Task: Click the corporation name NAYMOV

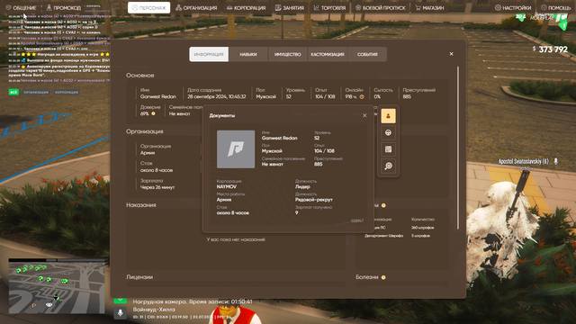Action: pyautogui.click(x=227, y=186)
